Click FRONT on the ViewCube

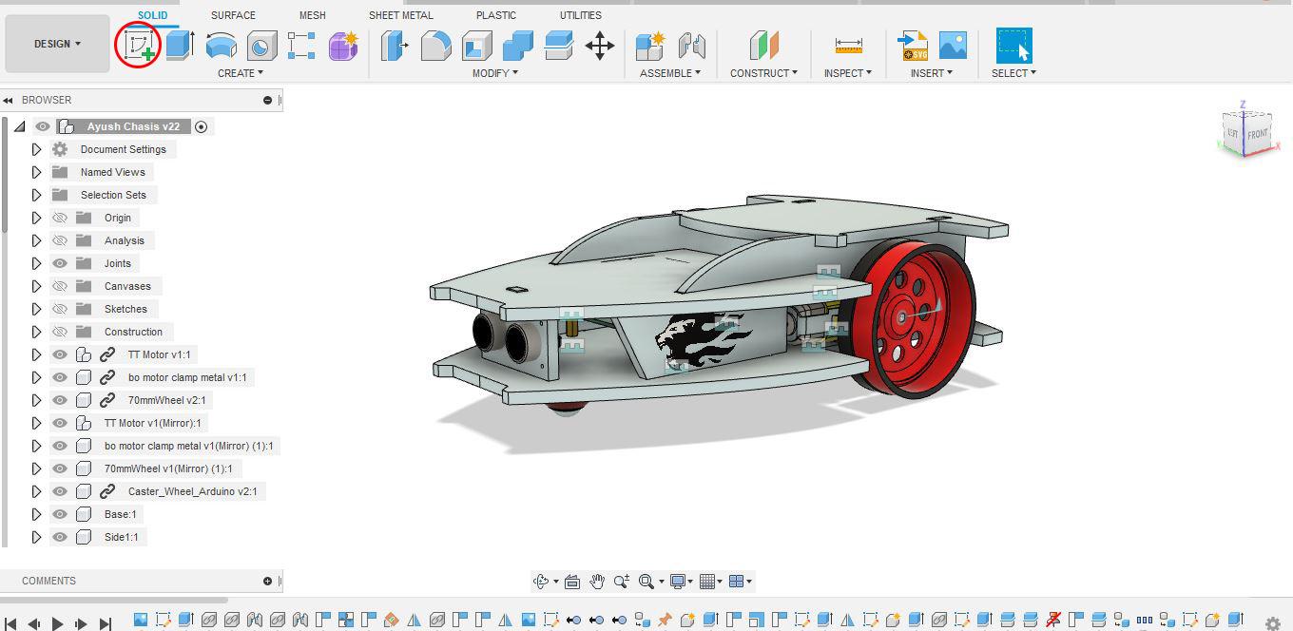[x=1258, y=134]
